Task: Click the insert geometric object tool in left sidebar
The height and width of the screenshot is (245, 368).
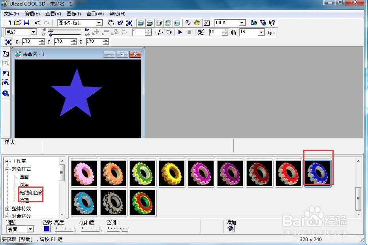Action: [x=6, y=94]
